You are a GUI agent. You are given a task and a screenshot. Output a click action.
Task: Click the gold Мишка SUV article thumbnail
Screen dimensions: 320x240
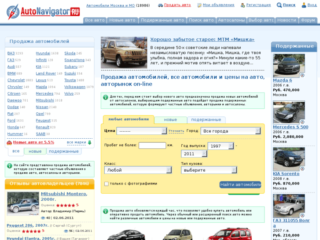point(124,53)
